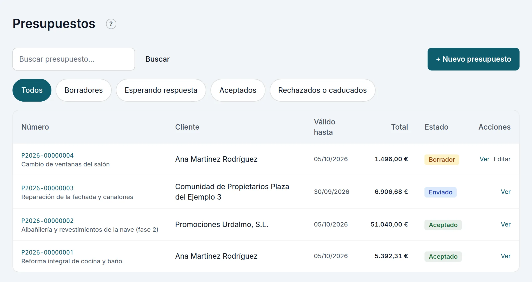Select the Estado column header
532x282 pixels.
[436, 127]
